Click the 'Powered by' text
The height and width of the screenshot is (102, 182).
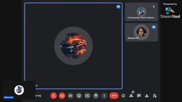coord(170,4)
